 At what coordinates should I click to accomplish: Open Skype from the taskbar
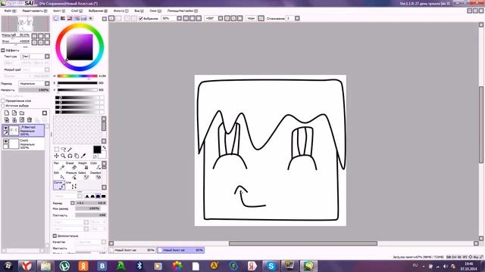click(271, 266)
